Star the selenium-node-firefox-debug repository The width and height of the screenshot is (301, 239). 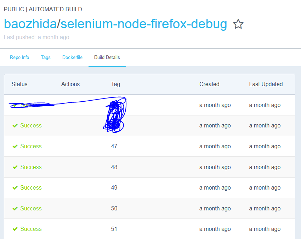tap(238, 24)
